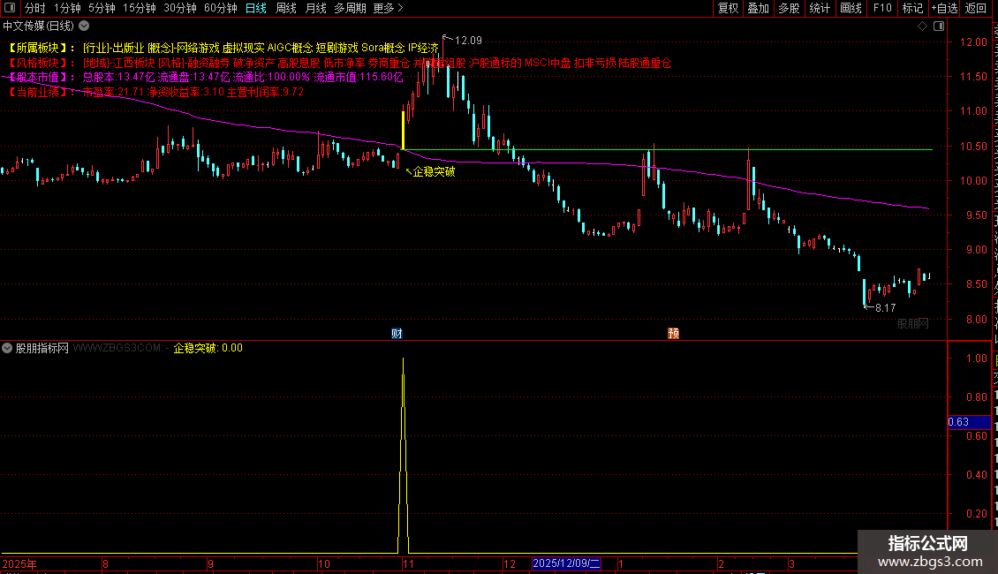The height and width of the screenshot is (574, 998).
Task: Open the 多周期 multi-period view
Action: 350,8
